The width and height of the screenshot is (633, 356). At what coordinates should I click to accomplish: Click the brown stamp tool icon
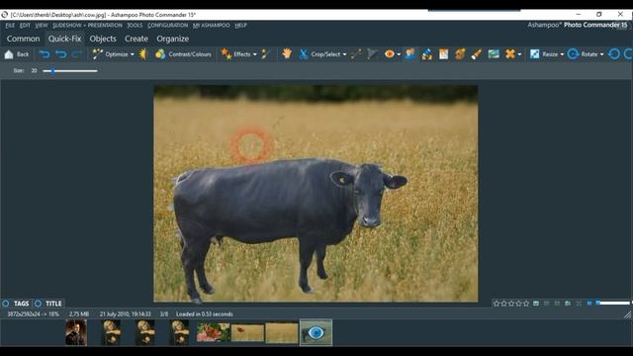[x=460, y=54]
